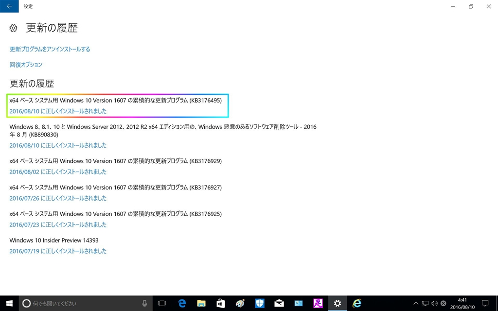Select the KB3176927 cumulative update title
This screenshot has height=311, width=498.
click(116, 187)
